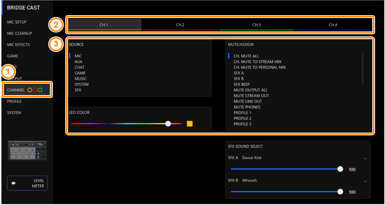The height and width of the screenshot is (205, 385).
Task: Open the PROFILE page
Action: tap(14, 101)
